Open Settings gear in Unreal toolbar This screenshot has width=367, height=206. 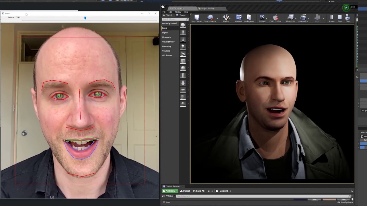click(x=262, y=19)
